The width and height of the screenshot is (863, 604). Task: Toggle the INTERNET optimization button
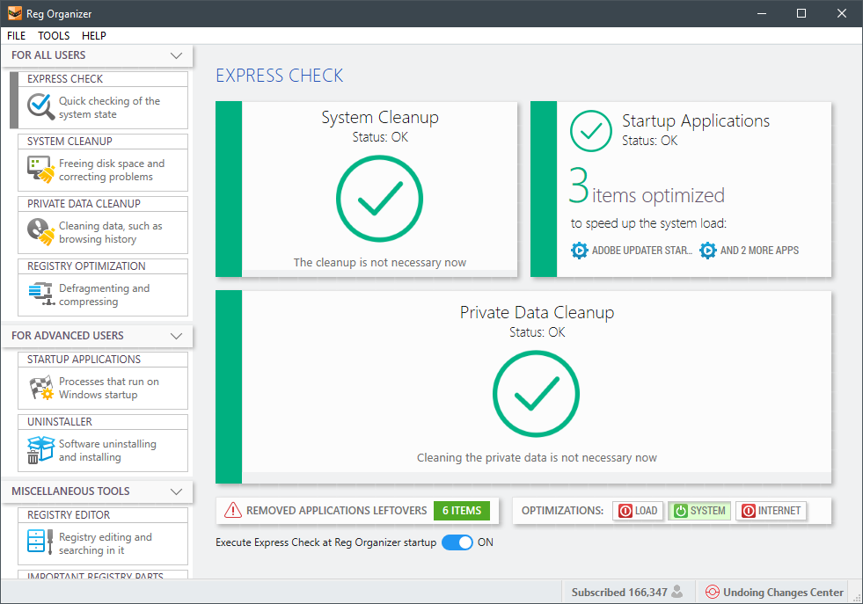(x=772, y=511)
